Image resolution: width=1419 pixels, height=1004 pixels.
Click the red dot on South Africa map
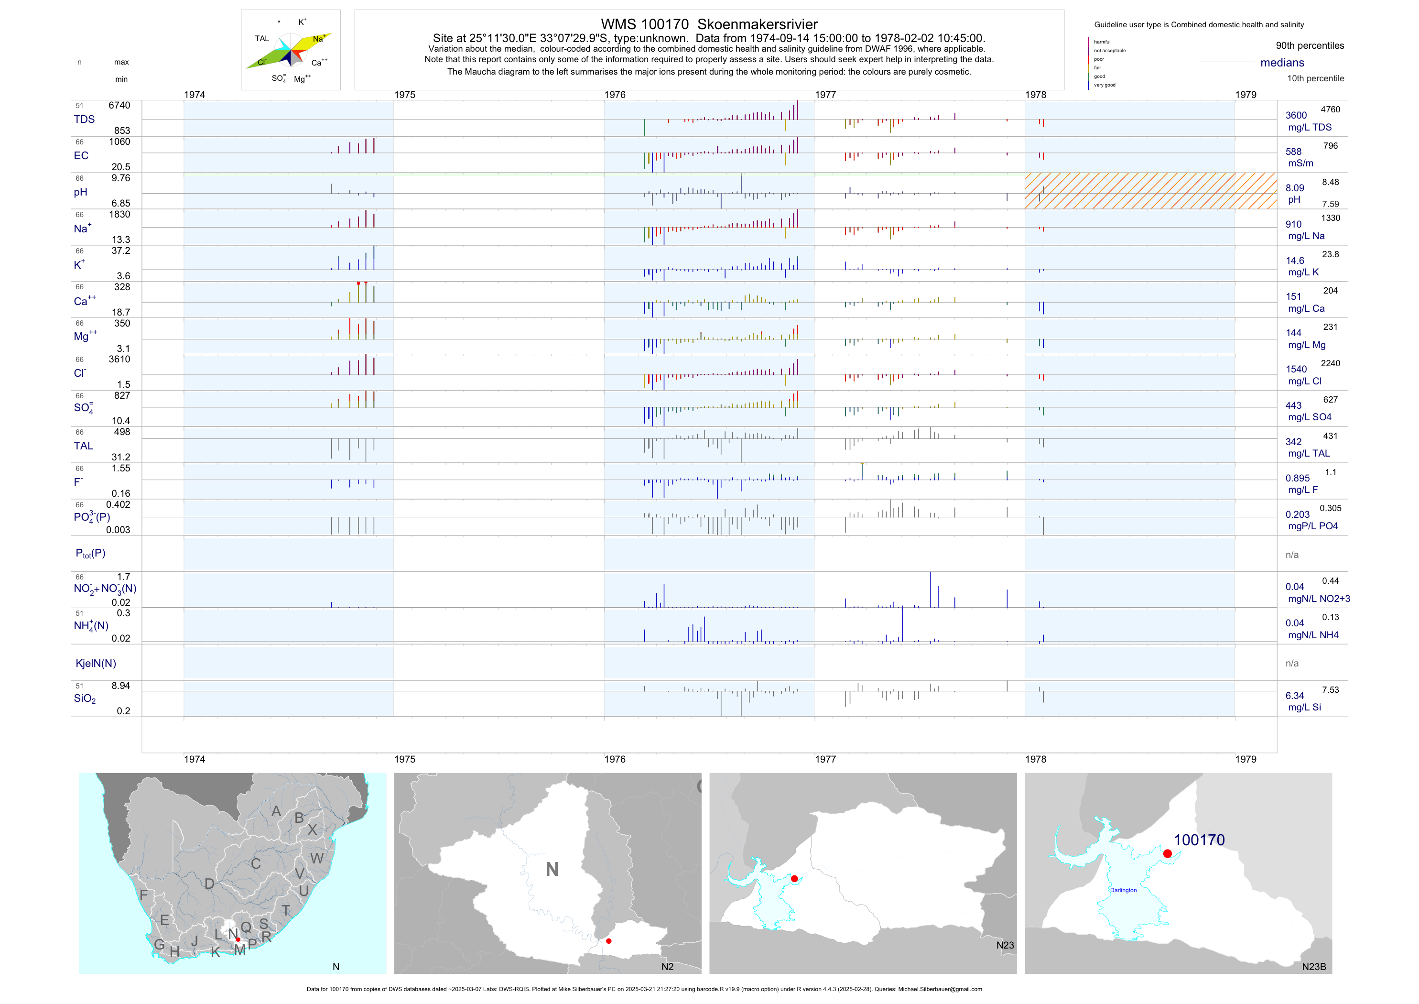[238, 939]
